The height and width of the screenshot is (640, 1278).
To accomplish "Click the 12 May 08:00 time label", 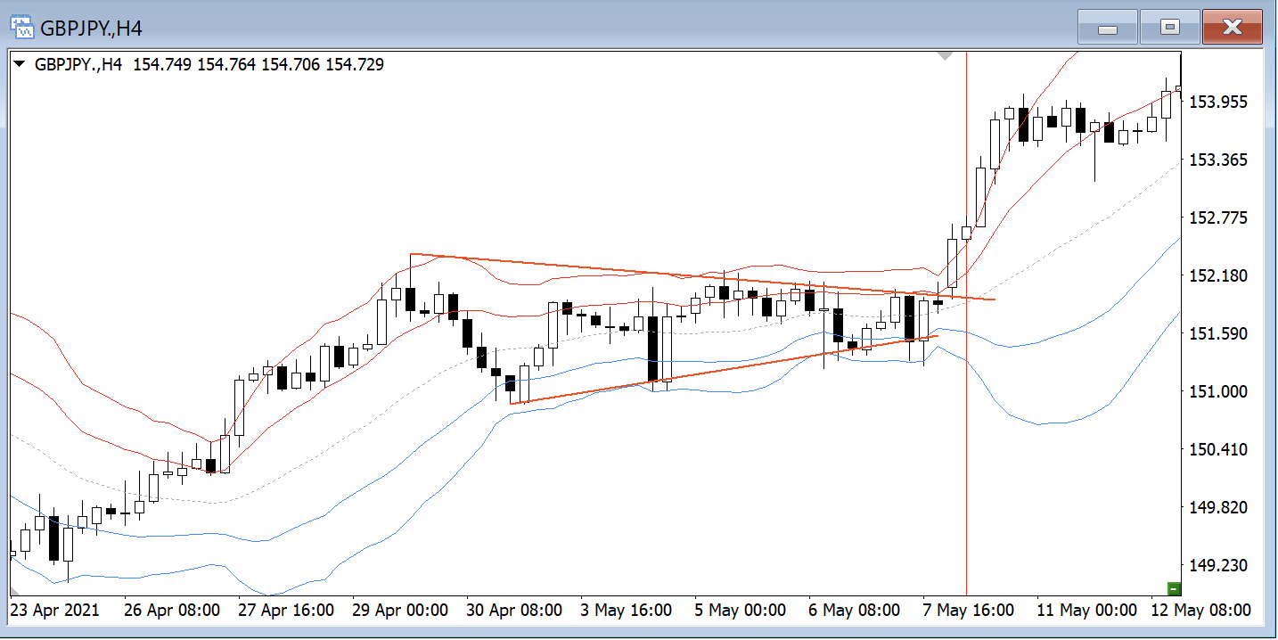I will [x=1200, y=611].
